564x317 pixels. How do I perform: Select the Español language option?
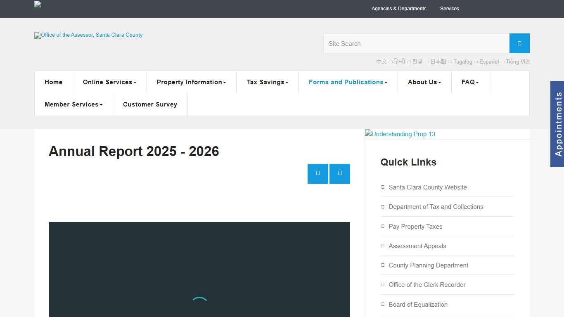point(489,62)
